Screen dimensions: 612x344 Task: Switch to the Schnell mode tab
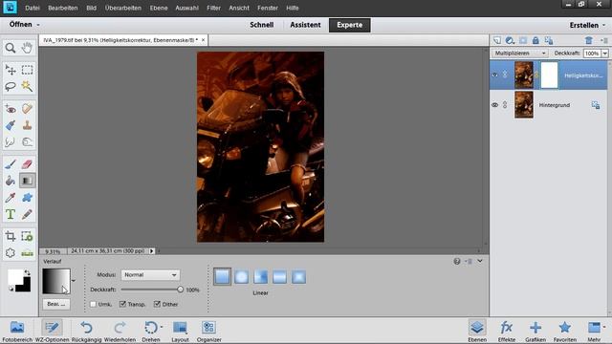tap(261, 25)
